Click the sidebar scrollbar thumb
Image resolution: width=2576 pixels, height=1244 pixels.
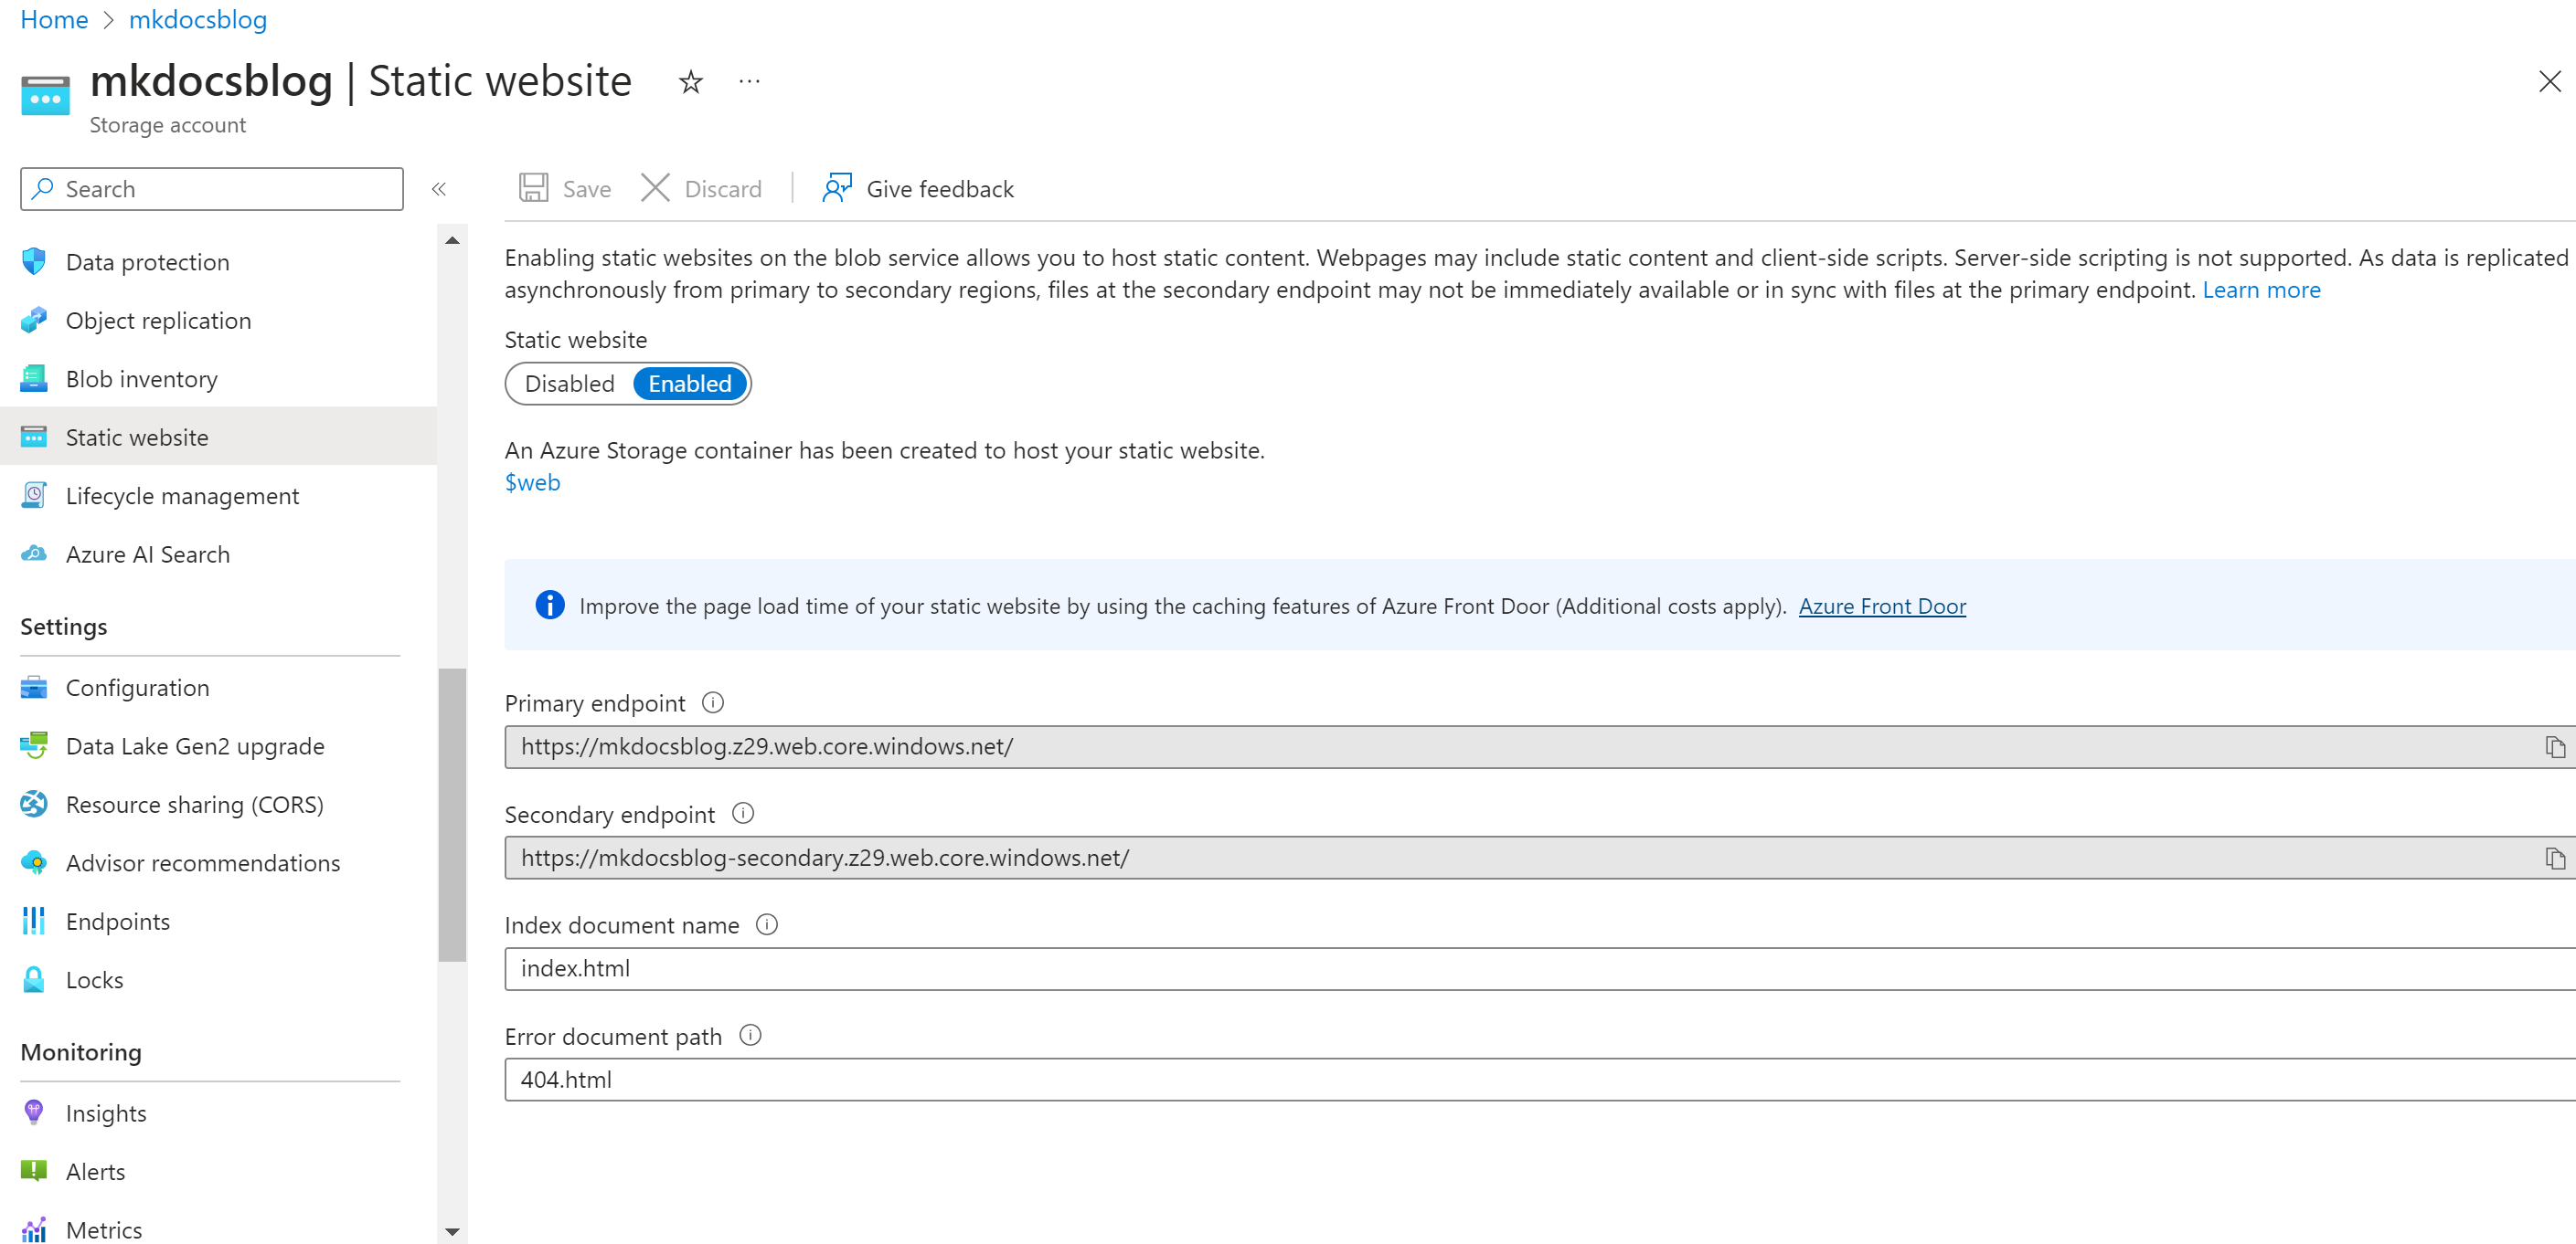452,815
